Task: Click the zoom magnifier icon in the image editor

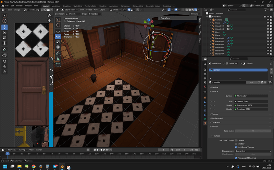Action: [x=49, y=16]
